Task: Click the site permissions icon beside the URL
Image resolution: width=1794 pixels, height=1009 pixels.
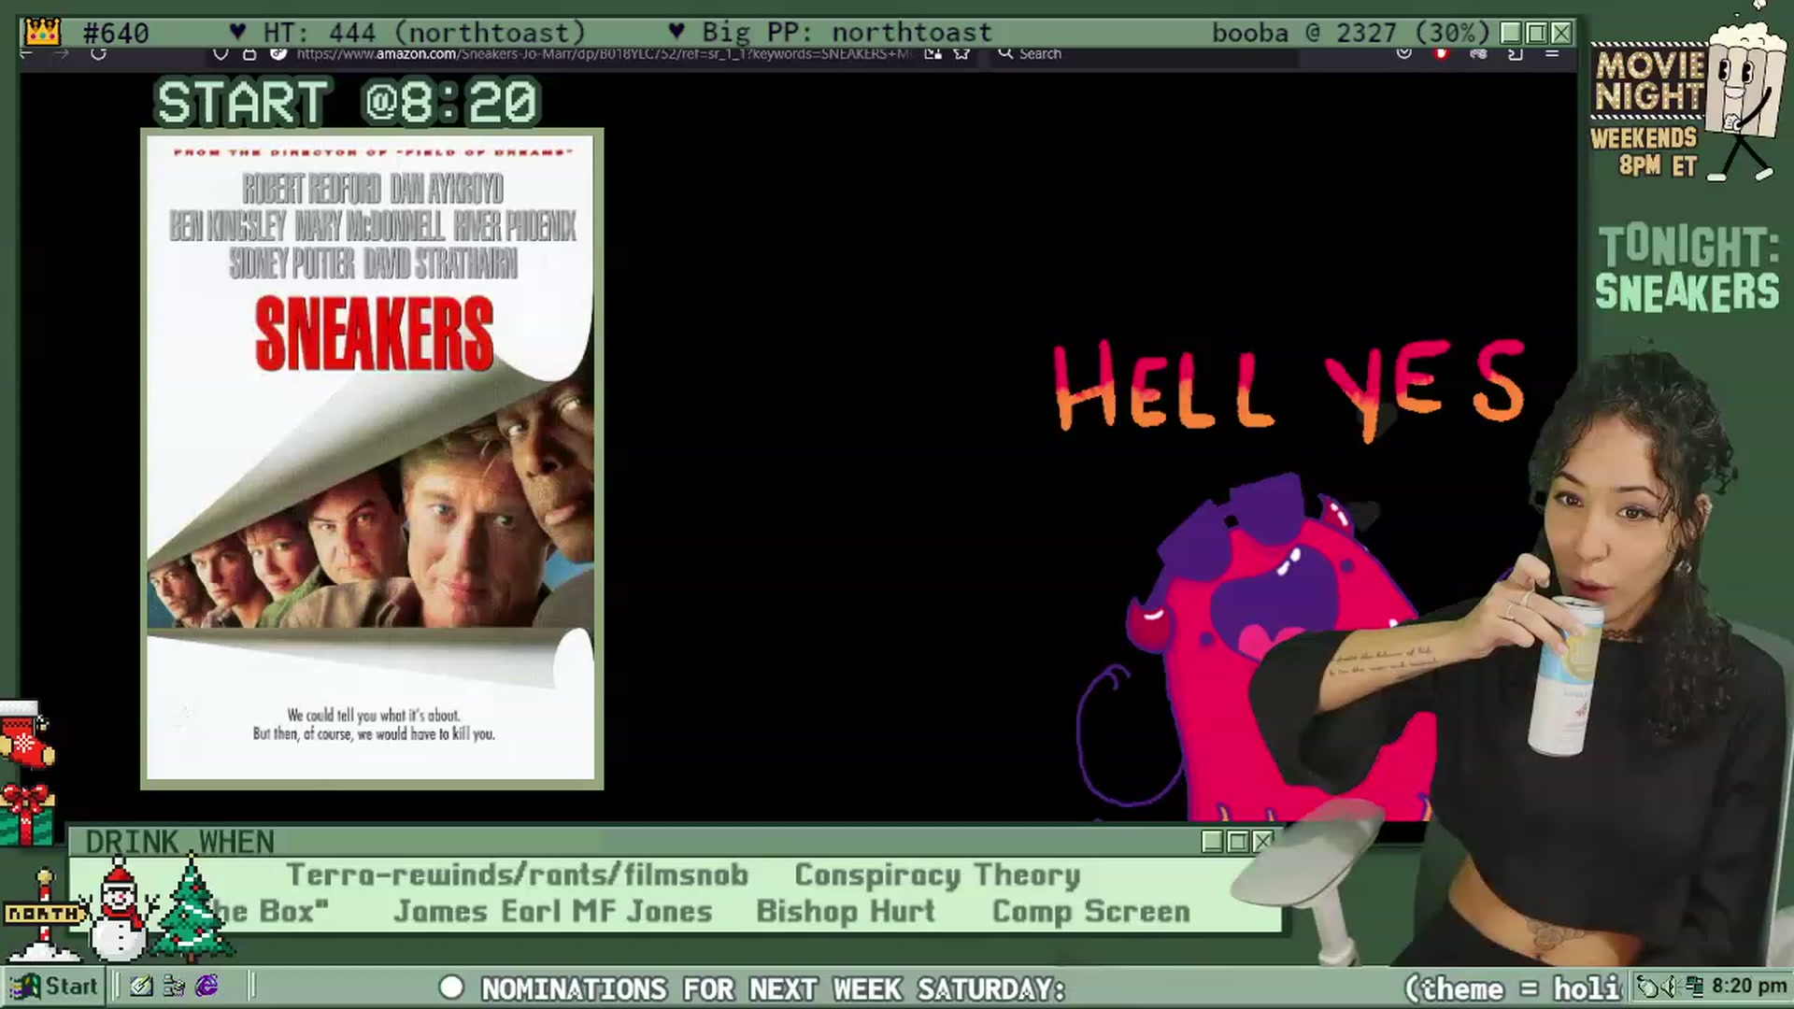Action: [278, 54]
